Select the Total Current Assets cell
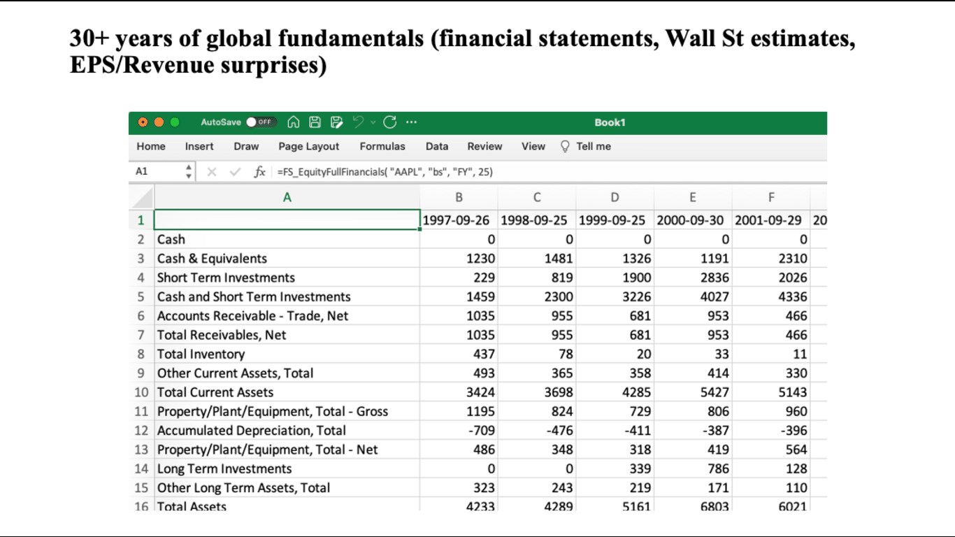 (x=287, y=392)
